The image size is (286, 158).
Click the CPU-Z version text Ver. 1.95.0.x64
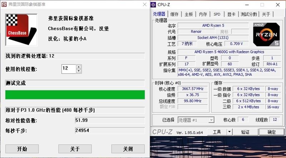coord(189,133)
